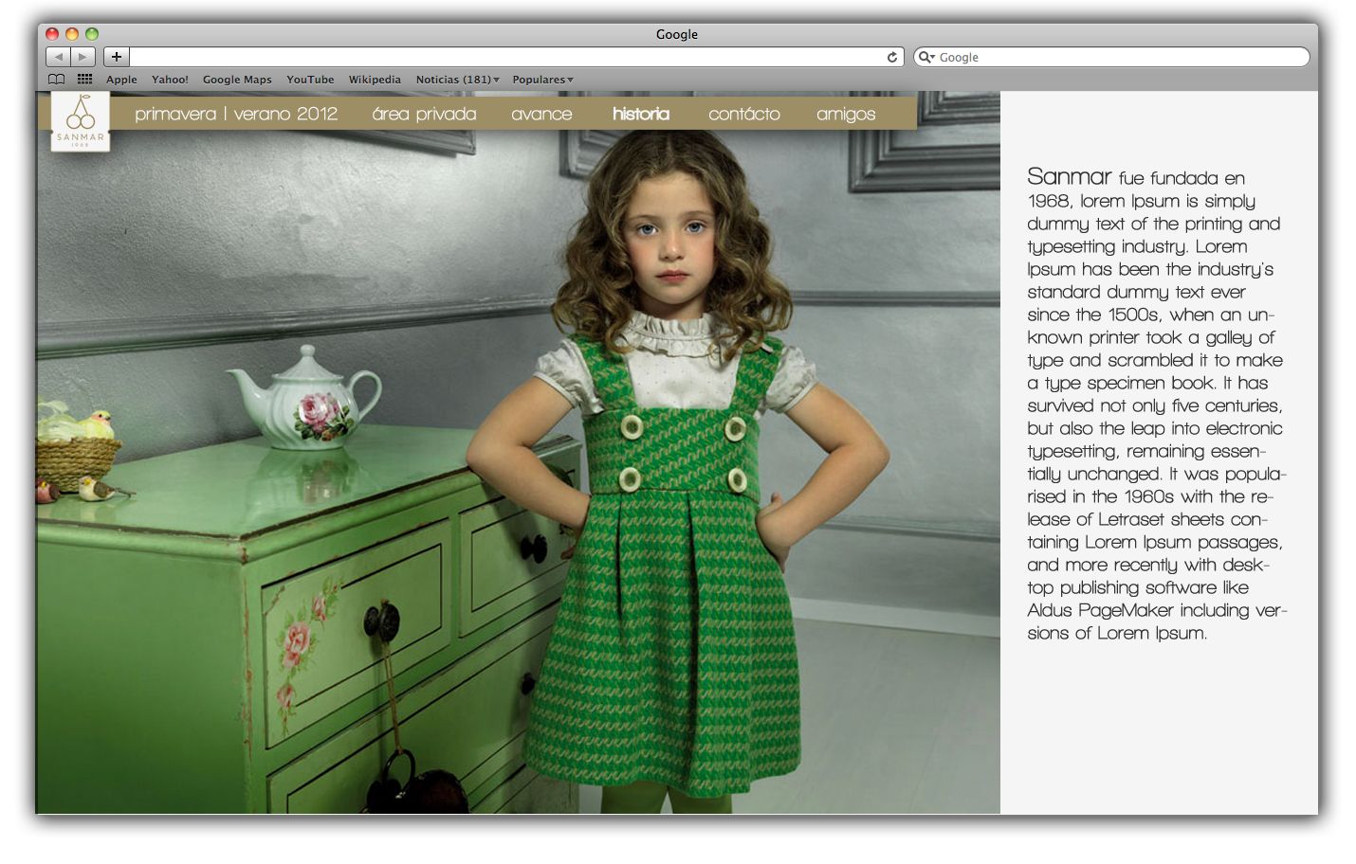
Task: Open the contacto menu item
Action: [744, 114]
